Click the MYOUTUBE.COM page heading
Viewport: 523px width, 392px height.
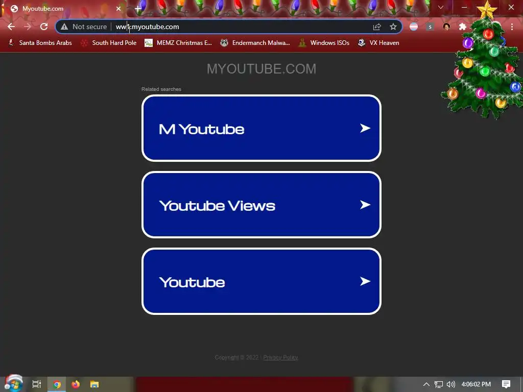coord(261,69)
